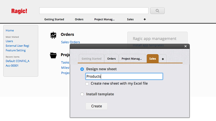
Task: Open Sales in the top navigation
Action: click(x=130, y=19)
